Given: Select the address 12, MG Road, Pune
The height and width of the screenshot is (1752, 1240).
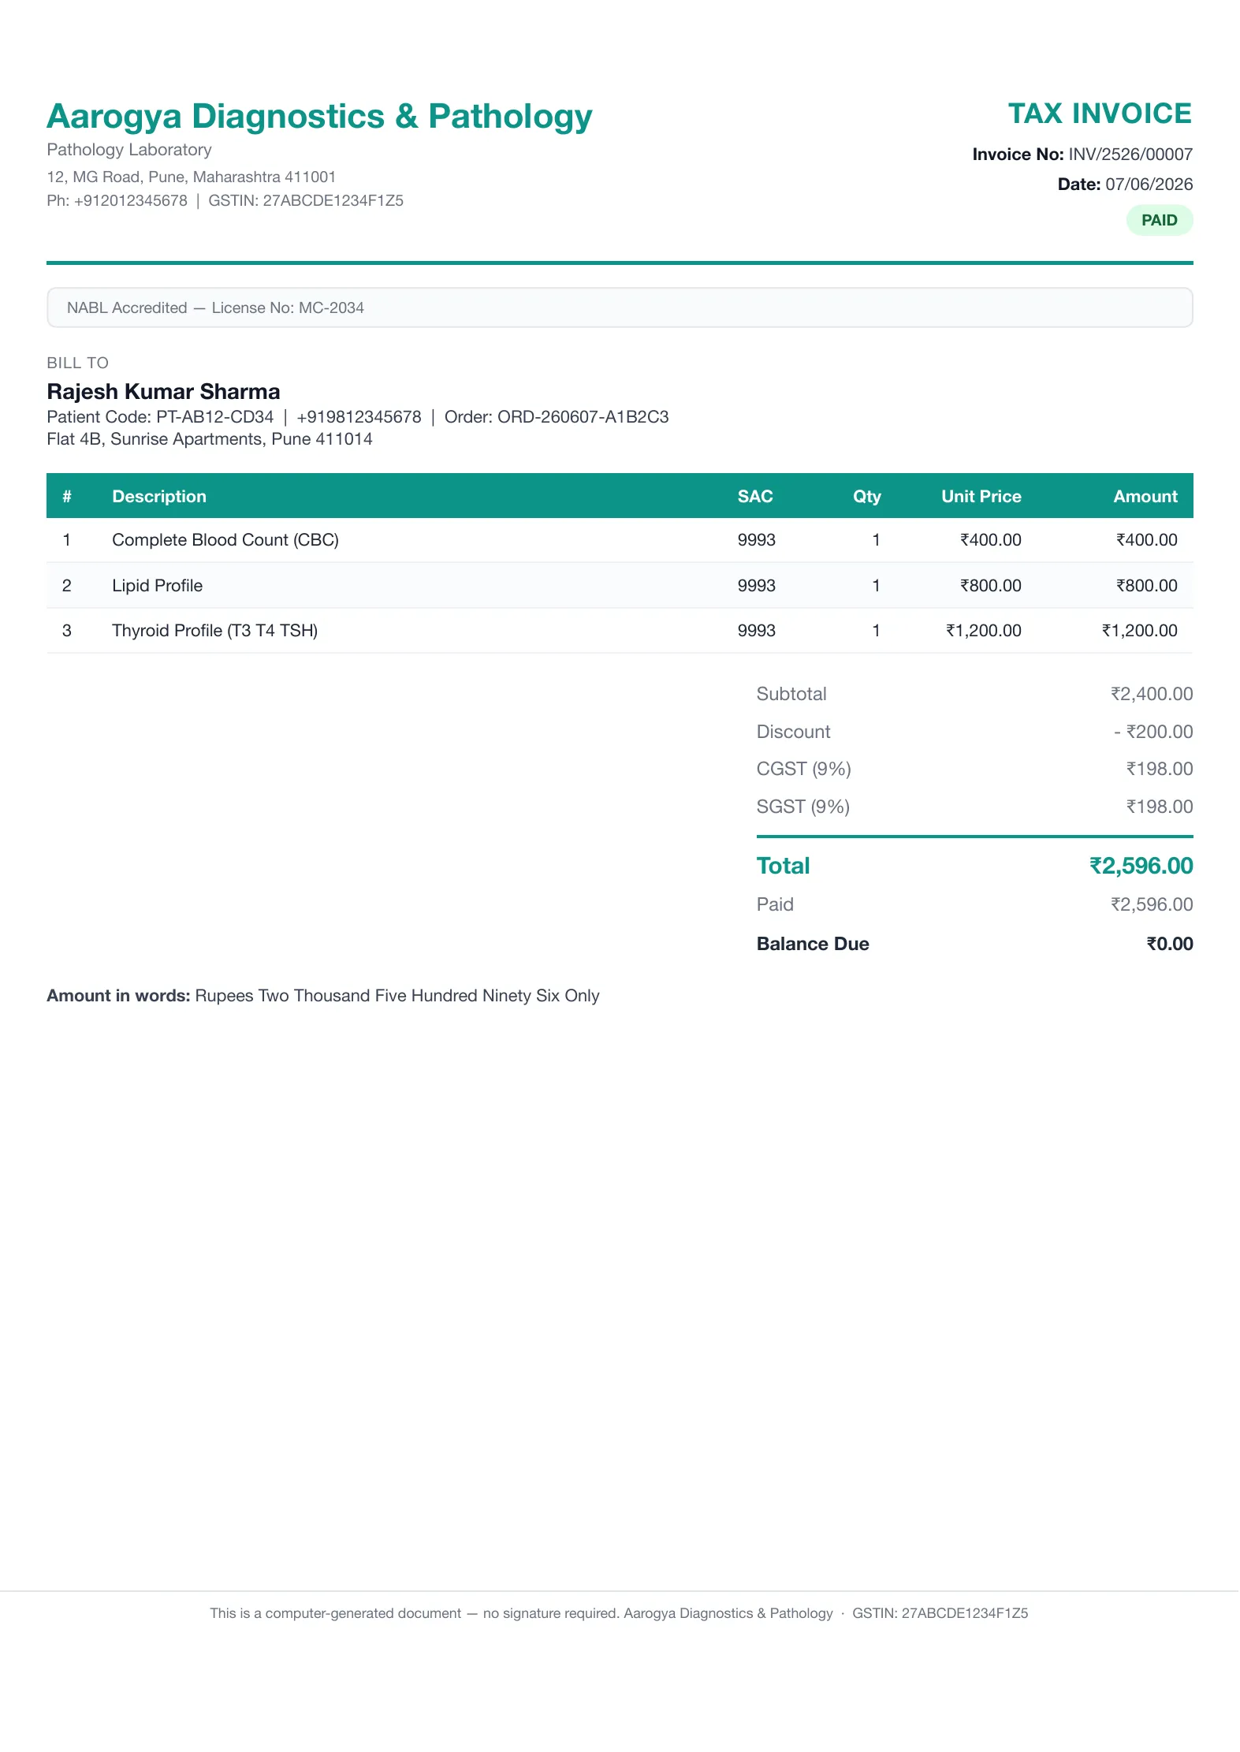Looking at the screenshot, I should click(191, 177).
